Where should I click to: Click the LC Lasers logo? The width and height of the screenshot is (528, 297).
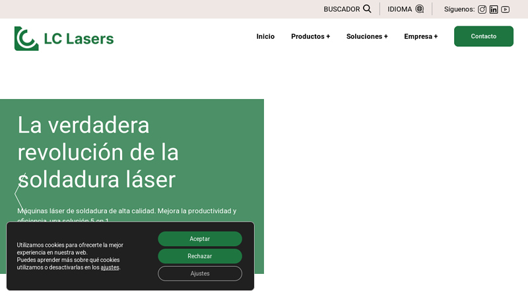point(64,38)
